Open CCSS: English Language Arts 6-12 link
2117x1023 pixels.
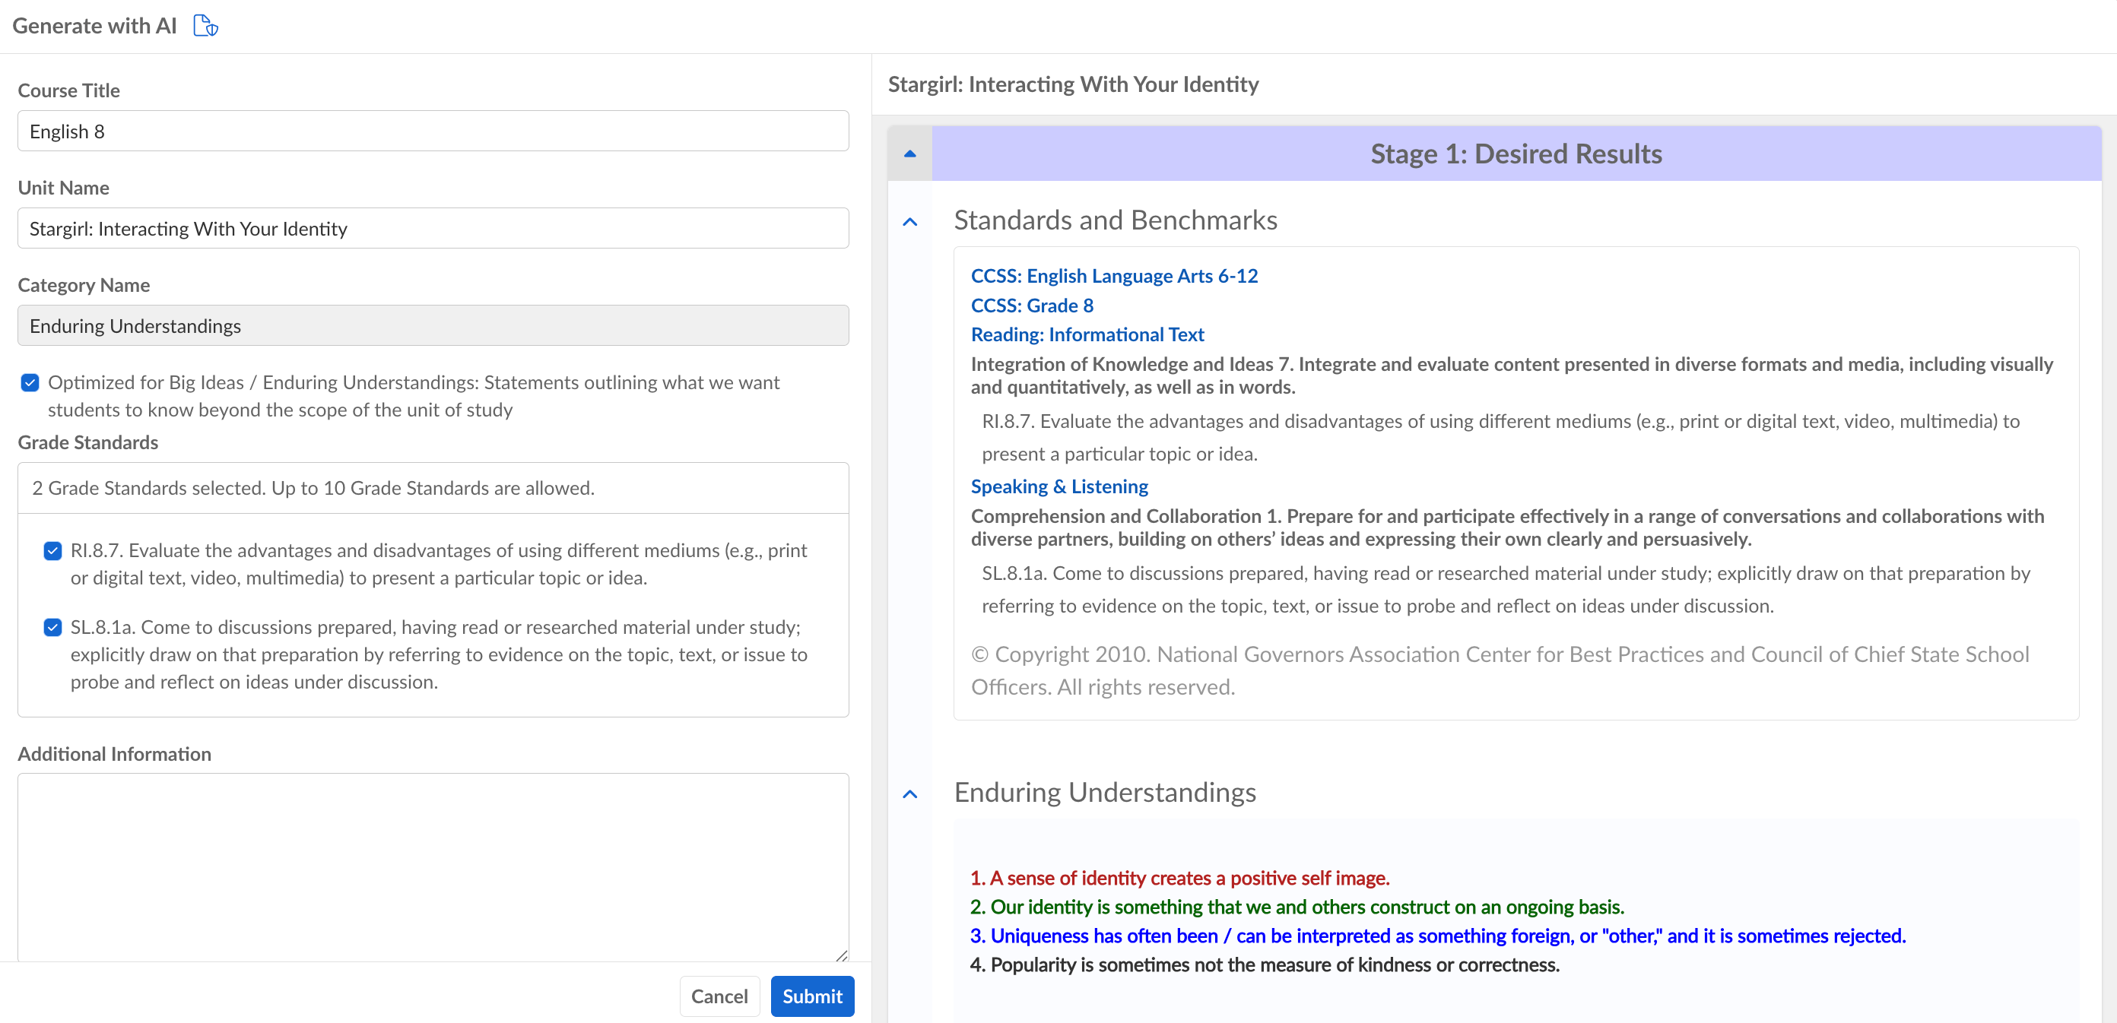coord(1113,275)
